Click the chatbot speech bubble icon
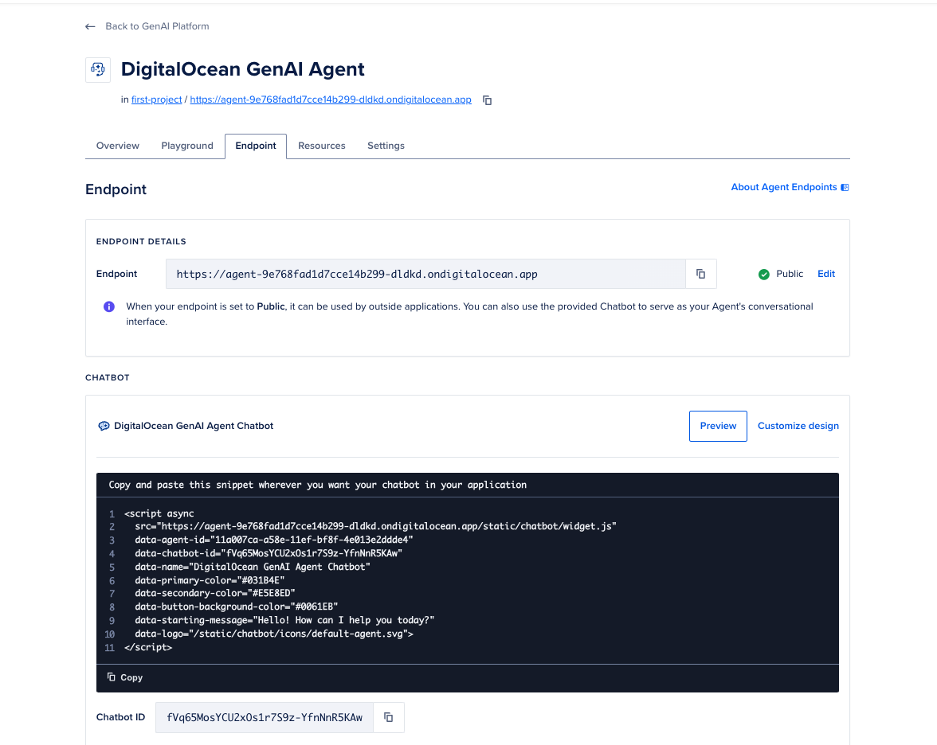The width and height of the screenshot is (937, 745). point(104,426)
